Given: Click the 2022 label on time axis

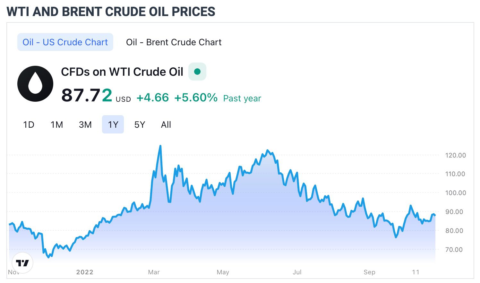Looking at the screenshot, I should (85, 272).
